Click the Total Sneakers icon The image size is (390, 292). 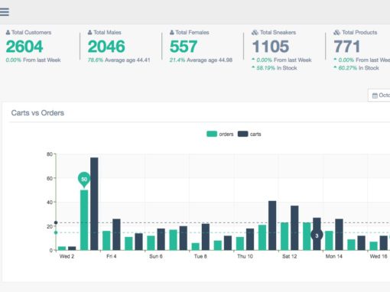click(255, 32)
